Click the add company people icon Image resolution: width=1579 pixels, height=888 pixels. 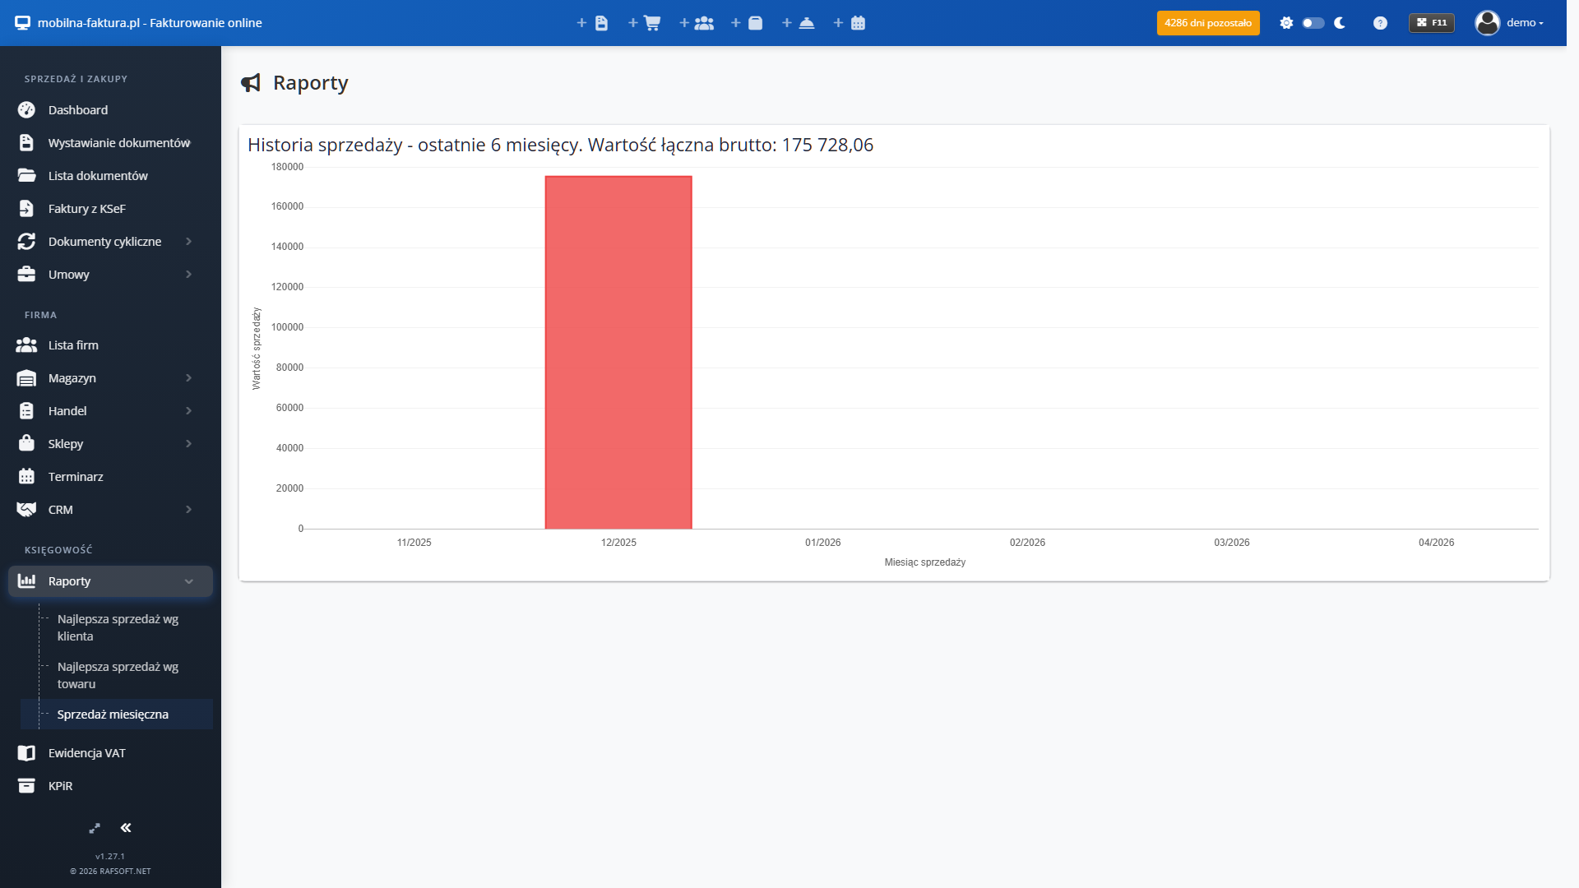coord(696,23)
